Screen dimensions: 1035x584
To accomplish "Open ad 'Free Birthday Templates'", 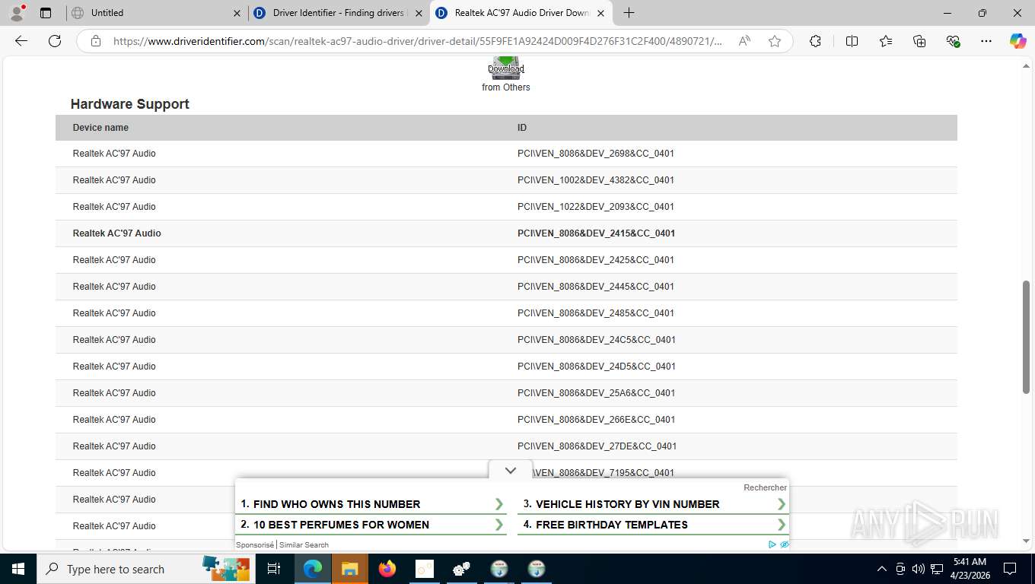I will 654,525.
